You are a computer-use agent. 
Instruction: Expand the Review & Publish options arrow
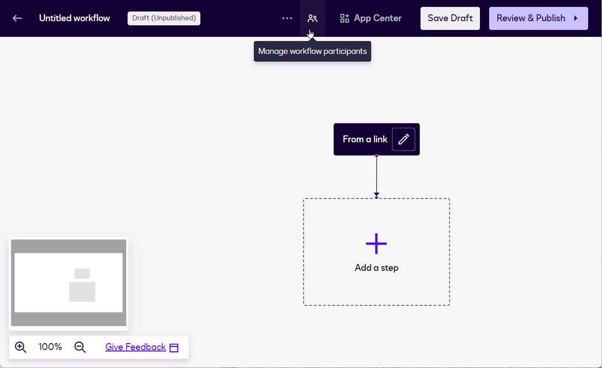[x=577, y=18]
